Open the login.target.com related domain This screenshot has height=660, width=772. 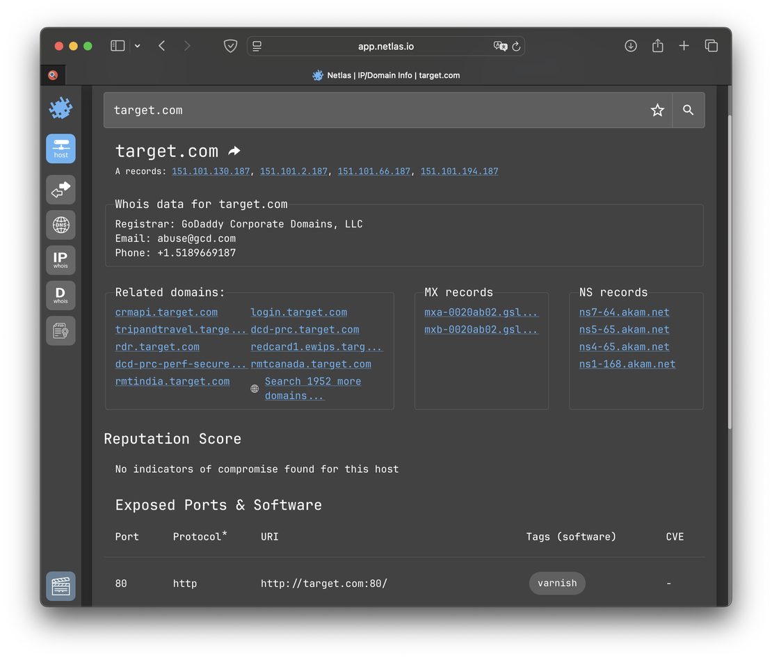click(x=298, y=312)
